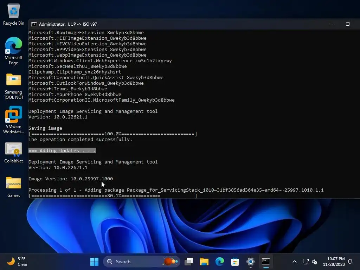The image size is (360, 270).
Task: Open the Games zipped folder
Action: 14,187
